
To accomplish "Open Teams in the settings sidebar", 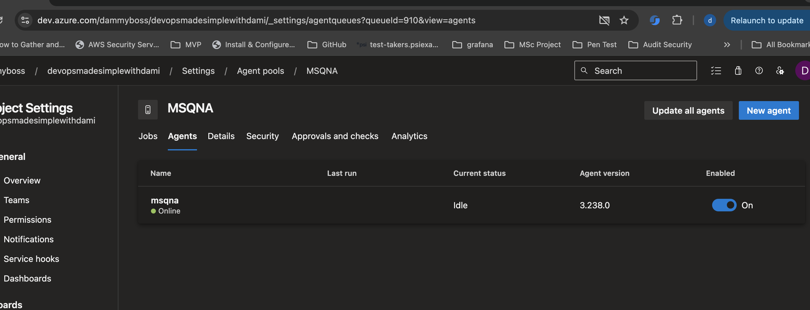I will pos(16,200).
